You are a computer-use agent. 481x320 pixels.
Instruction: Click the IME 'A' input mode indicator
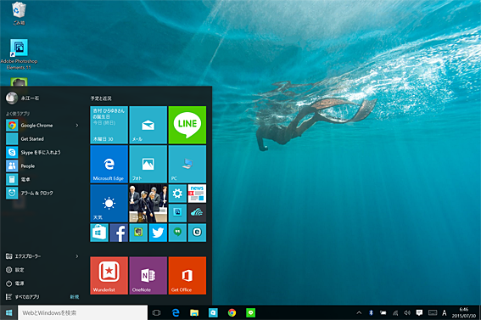pyautogui.click(x=445, y=312)
